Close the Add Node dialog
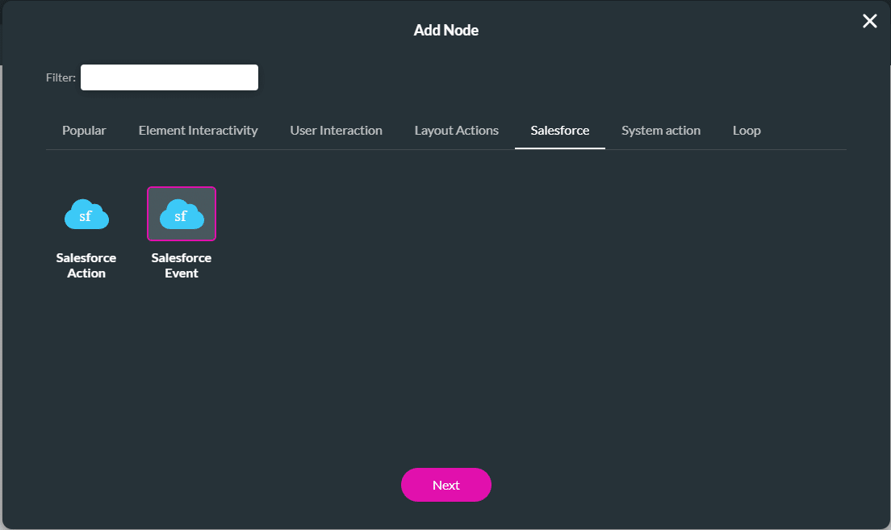Screen dimensions: 891x530 tap(869, 21)
